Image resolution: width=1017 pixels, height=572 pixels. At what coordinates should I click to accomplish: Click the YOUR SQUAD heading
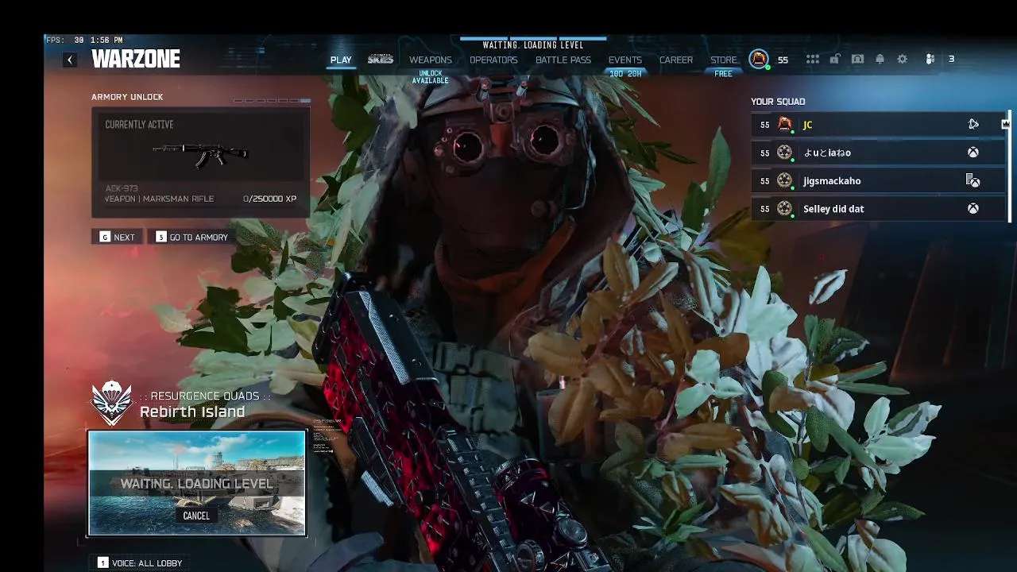coord(778,102)
